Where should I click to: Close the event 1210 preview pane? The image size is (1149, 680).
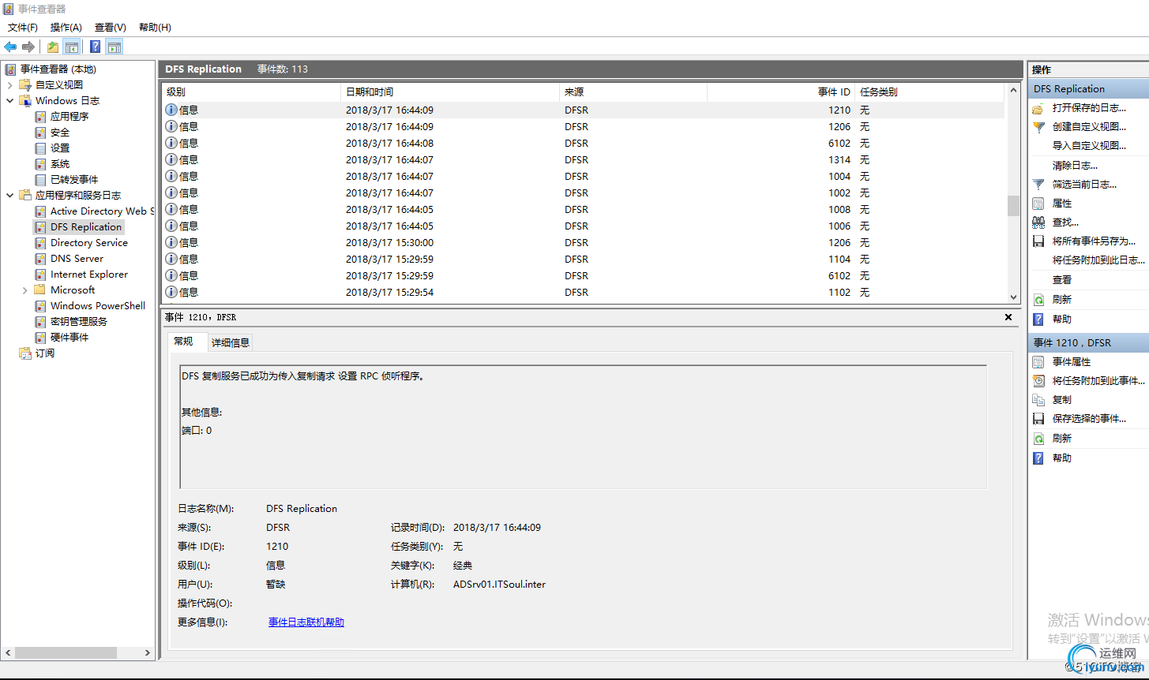pyautogui.click(x=1008, y=317)
